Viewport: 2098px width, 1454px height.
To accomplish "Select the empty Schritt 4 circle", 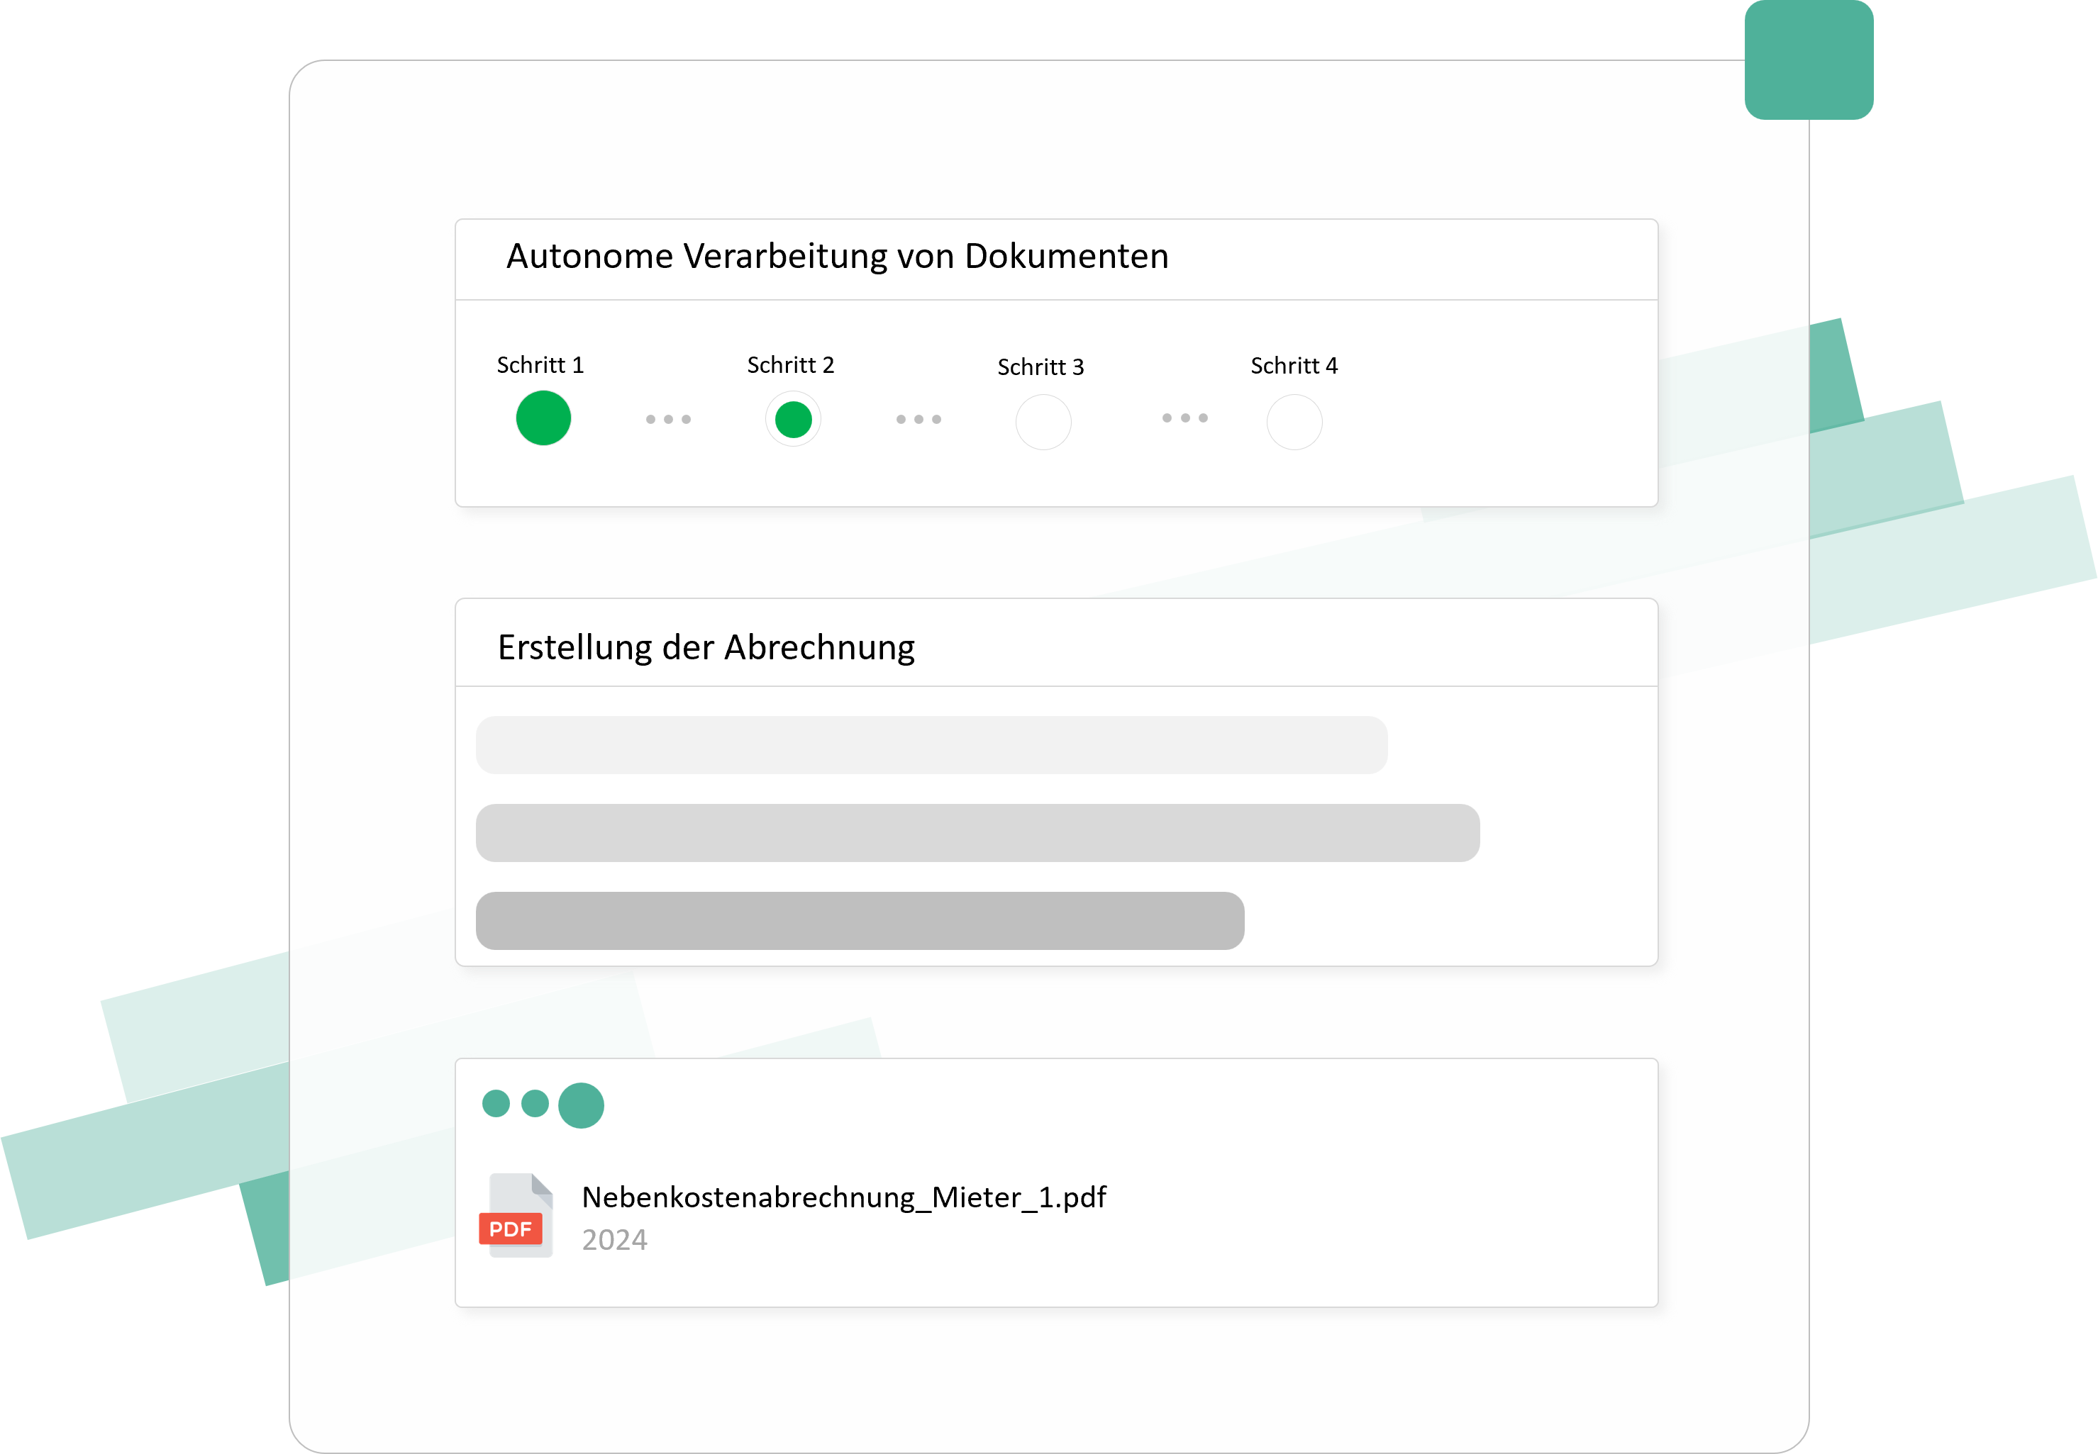I will (x=1294, y=421).
